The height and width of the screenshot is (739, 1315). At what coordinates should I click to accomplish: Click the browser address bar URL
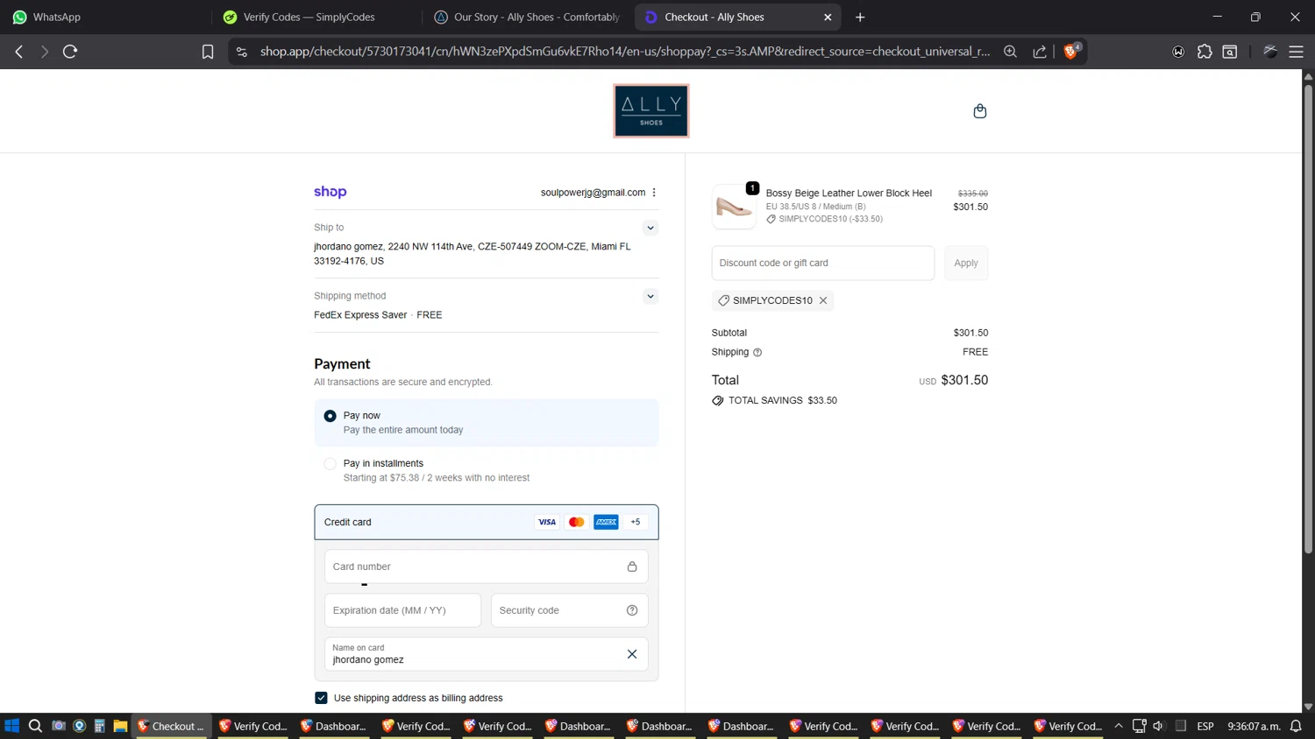click(624, 52)
